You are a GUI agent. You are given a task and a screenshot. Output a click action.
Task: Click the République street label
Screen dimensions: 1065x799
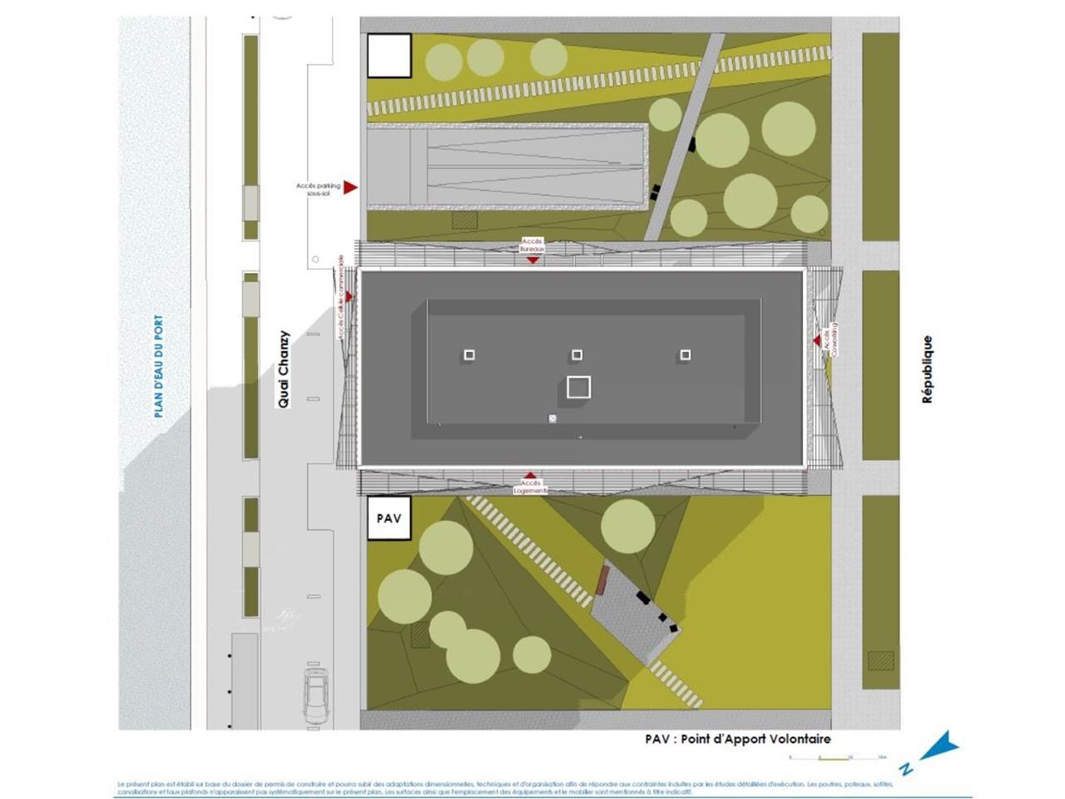click(927, 370)
